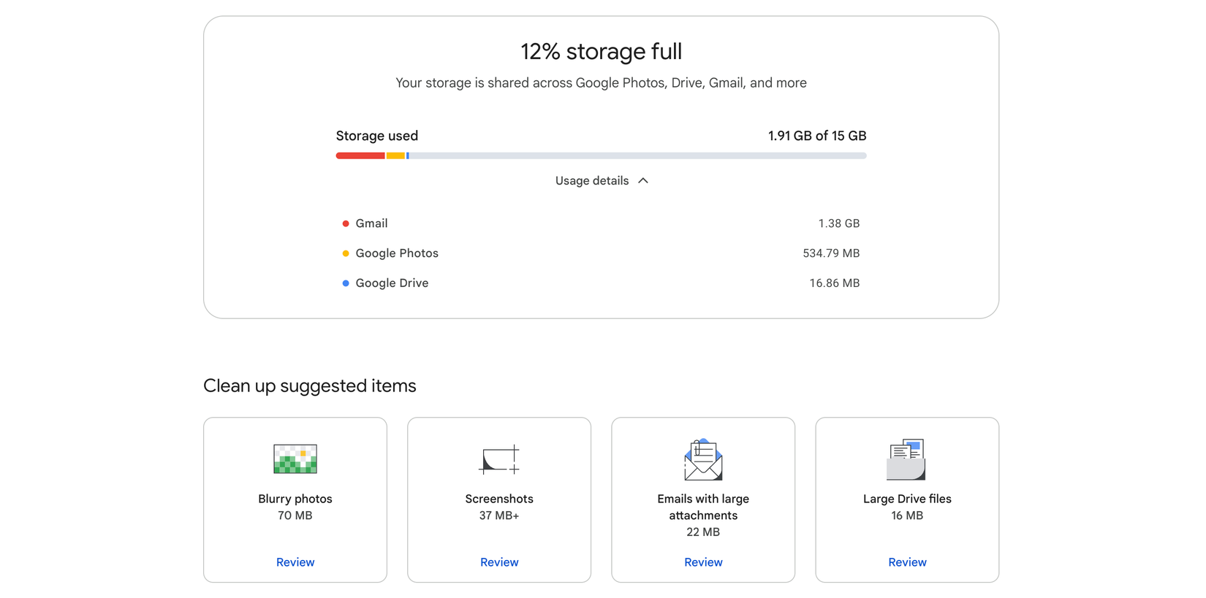Viewport: 1206px width, 598px height.
Task: Click the yellow Photos segment of storage bar
Action: (x=395, y=156)
